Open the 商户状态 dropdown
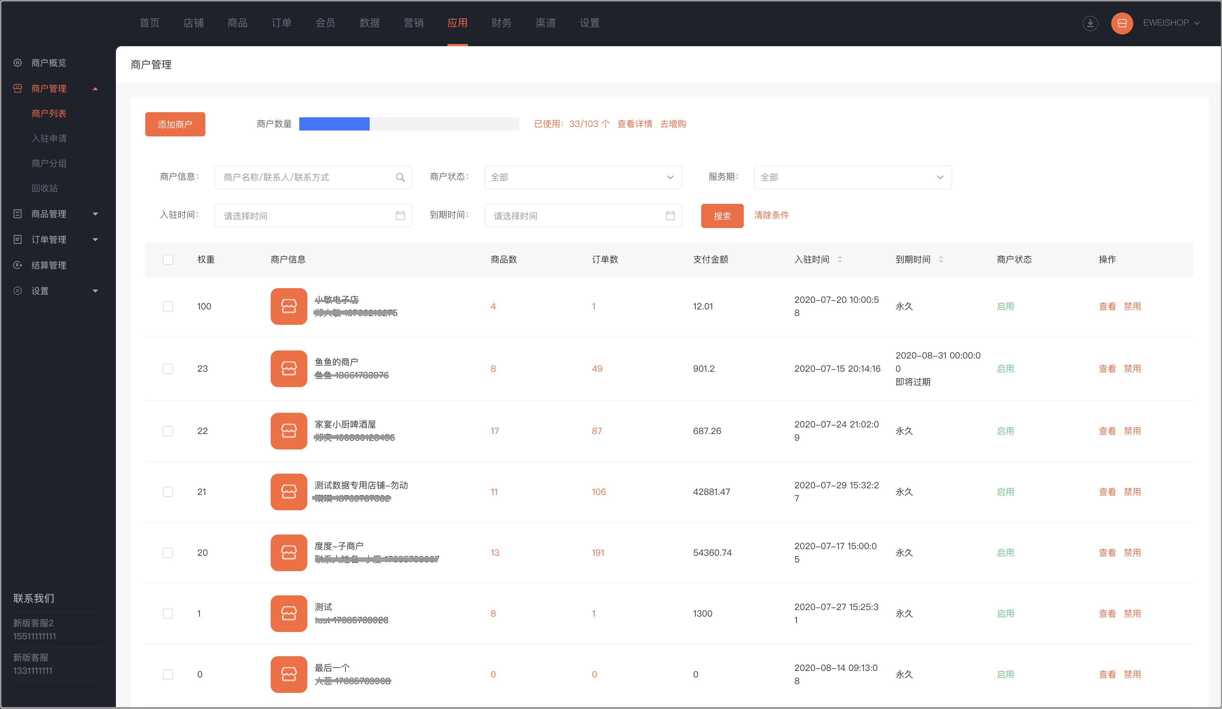 click(583, 177)
